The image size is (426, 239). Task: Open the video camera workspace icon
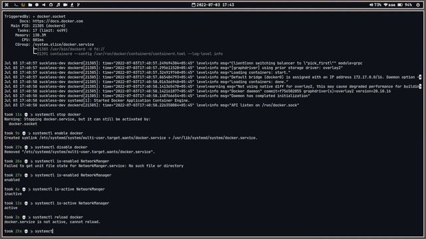tap(65, 5)
